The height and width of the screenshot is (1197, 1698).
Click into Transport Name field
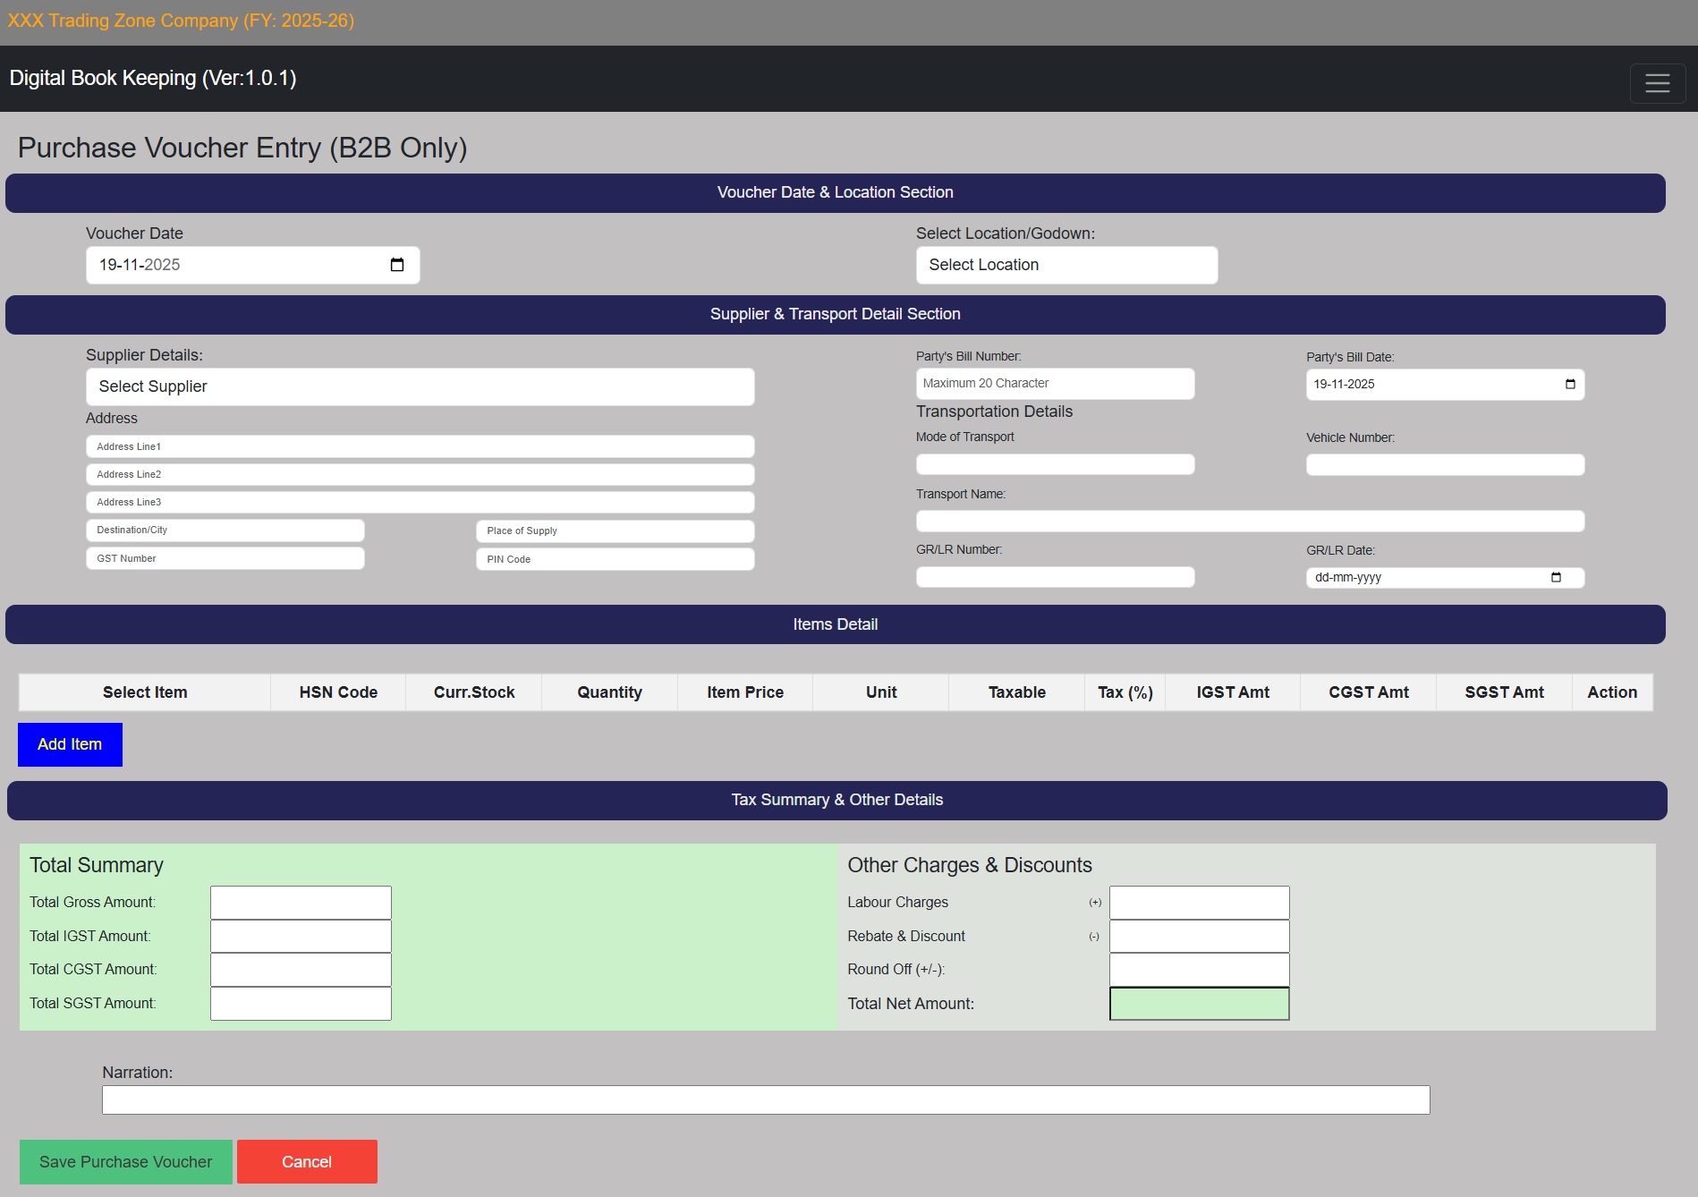(1250, 522)
